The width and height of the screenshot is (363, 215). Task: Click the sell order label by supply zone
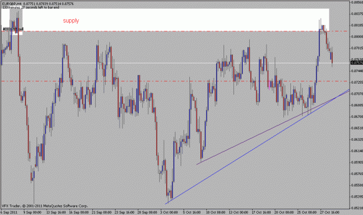tap(13, 29)
